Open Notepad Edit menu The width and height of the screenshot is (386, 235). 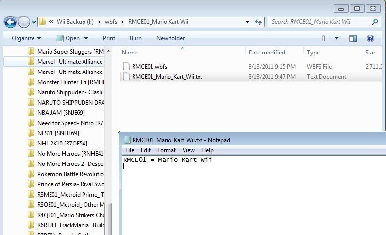point(146,150)
